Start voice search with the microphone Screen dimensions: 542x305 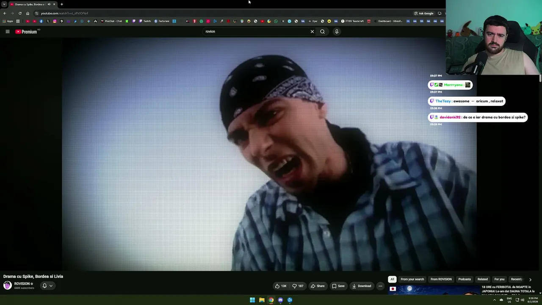pyautogui.click(x=337, y=31)
